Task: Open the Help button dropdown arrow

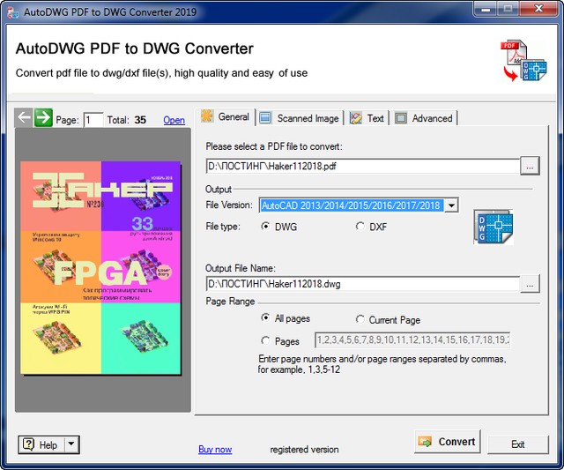Action: point(71,445)
